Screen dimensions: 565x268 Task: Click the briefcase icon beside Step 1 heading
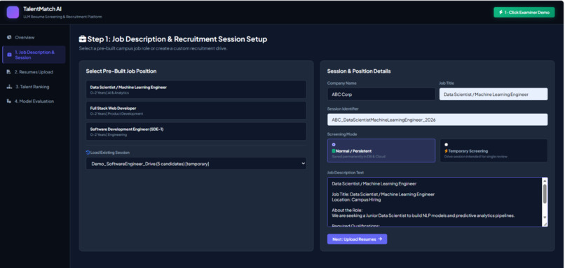tap(83, 39)
